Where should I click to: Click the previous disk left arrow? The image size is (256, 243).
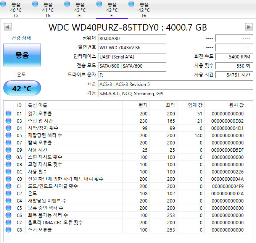[x=8, y=27]
